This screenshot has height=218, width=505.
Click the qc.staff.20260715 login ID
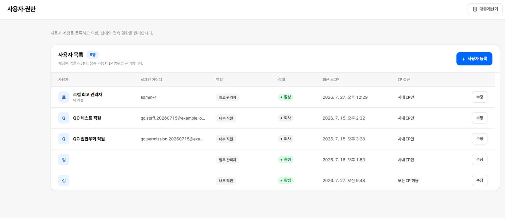coord(173,118)
